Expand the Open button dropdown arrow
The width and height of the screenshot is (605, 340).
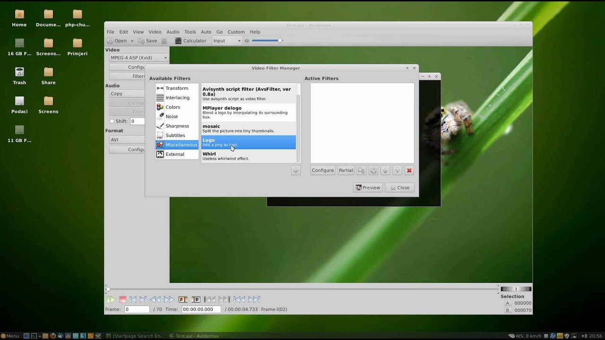(x=132, y=41)
